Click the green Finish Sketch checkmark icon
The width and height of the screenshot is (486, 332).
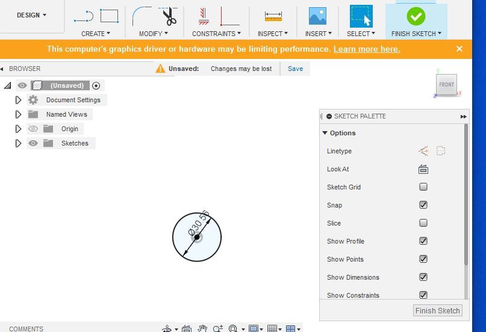click(416, 16)
